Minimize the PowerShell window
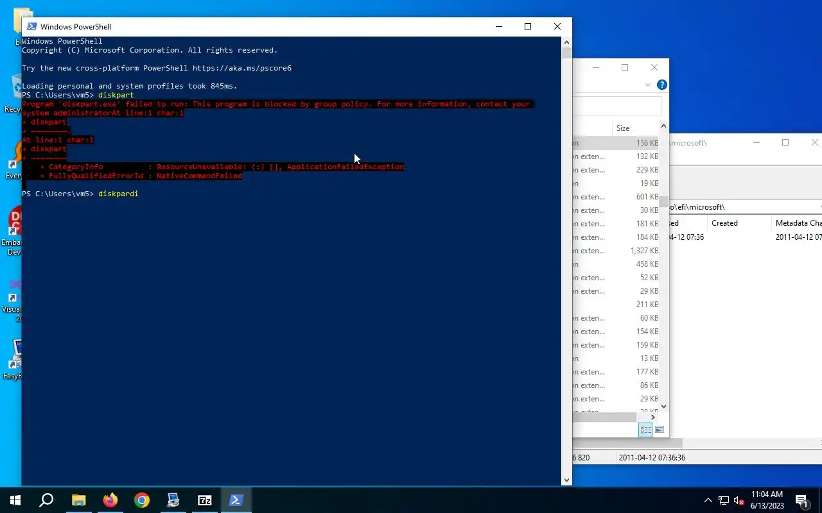Viewport: 822px width, 513px height. 499,26
